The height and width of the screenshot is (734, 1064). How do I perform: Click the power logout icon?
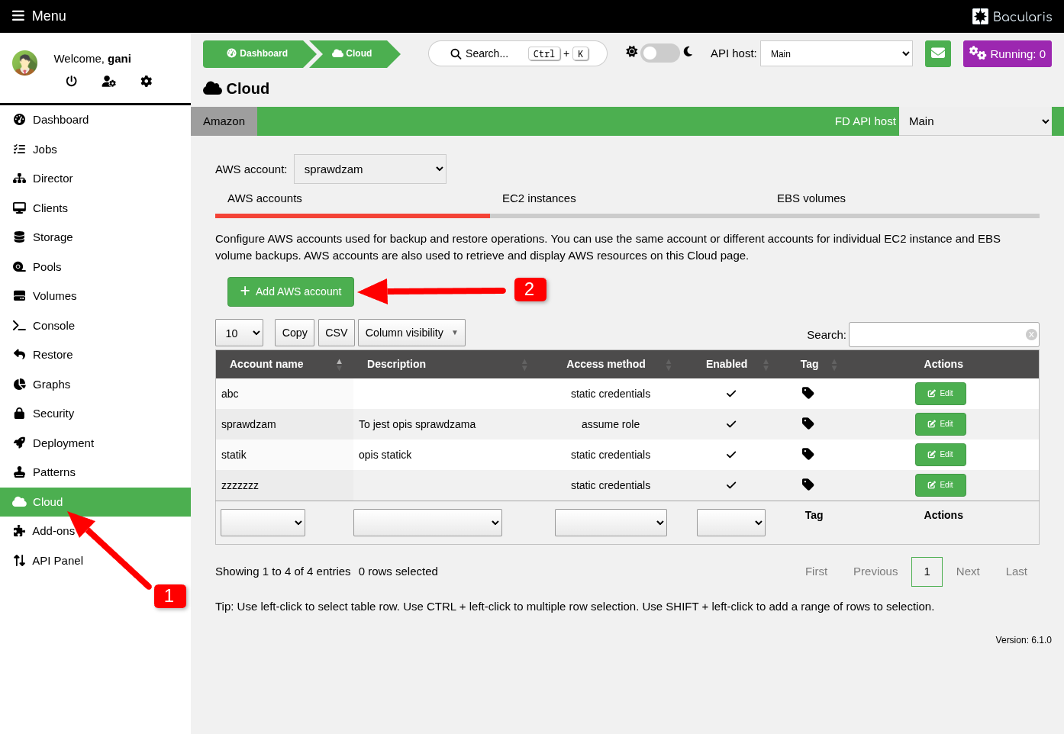pos(72,81)
